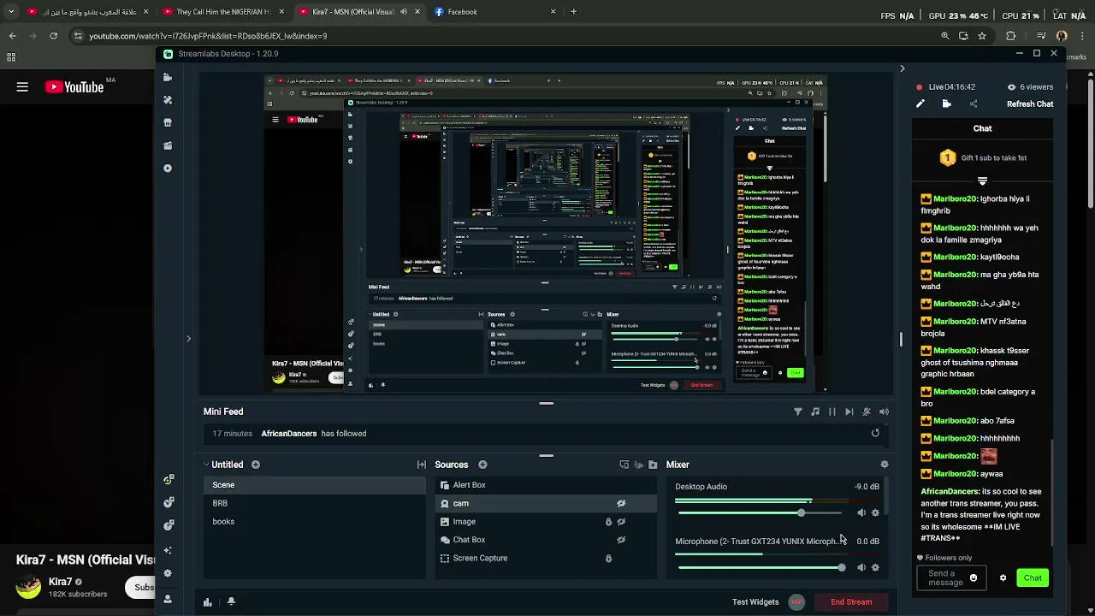The width and height of the screenshot is (1095, 616).
Task: Open chat settings gear icon
Action: 1003,577
